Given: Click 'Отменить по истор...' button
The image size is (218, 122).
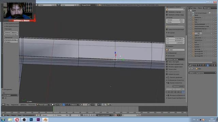Looking at the screenshot, I should [11, 35].
